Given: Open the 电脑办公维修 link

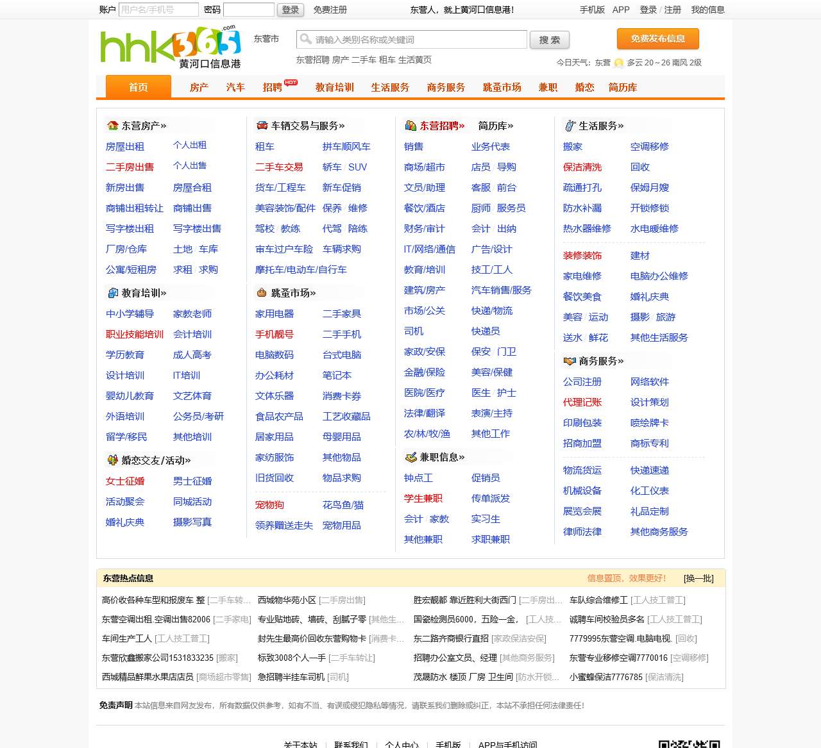Looking at the screenshot, I should (x=659, y=276).
